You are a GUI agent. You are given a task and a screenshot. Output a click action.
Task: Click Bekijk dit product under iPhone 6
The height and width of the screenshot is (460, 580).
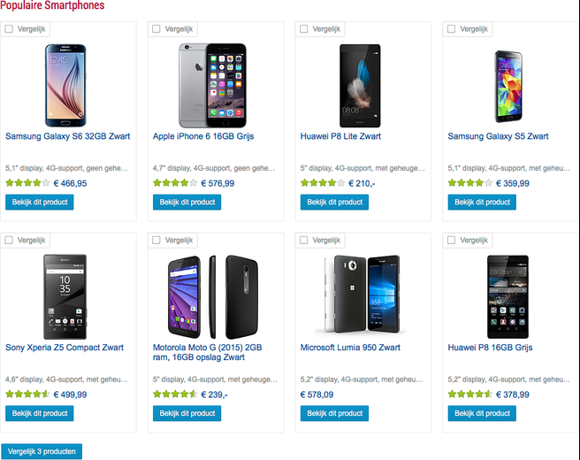pos(187,203)
